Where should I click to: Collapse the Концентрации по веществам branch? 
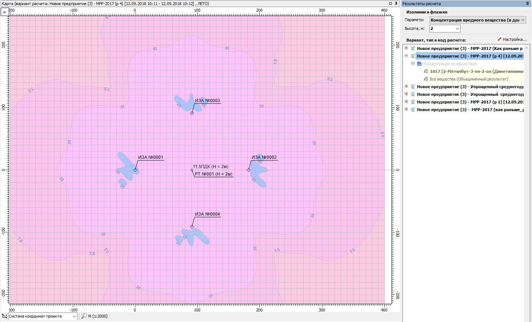(413, 64)
